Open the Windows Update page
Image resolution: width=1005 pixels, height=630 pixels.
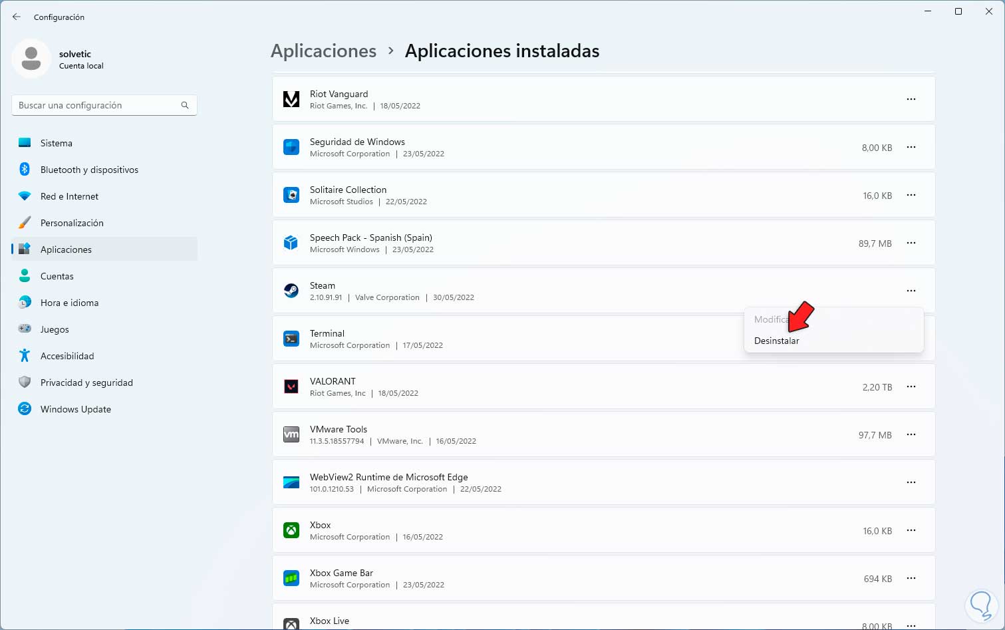click(104, 409)
